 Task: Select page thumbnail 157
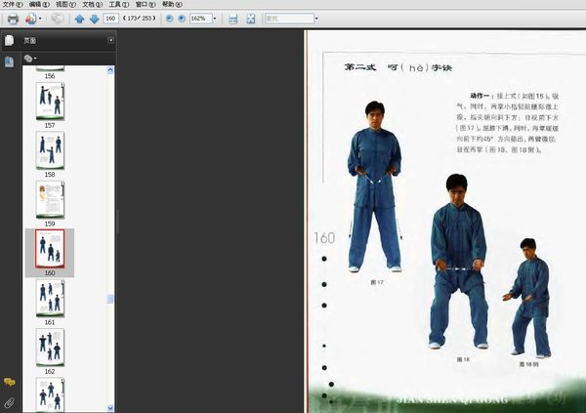[50, 102]
